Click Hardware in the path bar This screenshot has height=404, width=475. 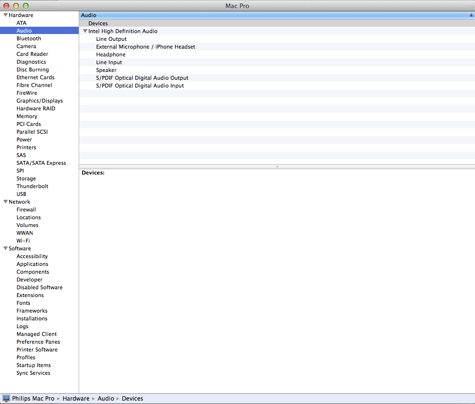point(76,399)
